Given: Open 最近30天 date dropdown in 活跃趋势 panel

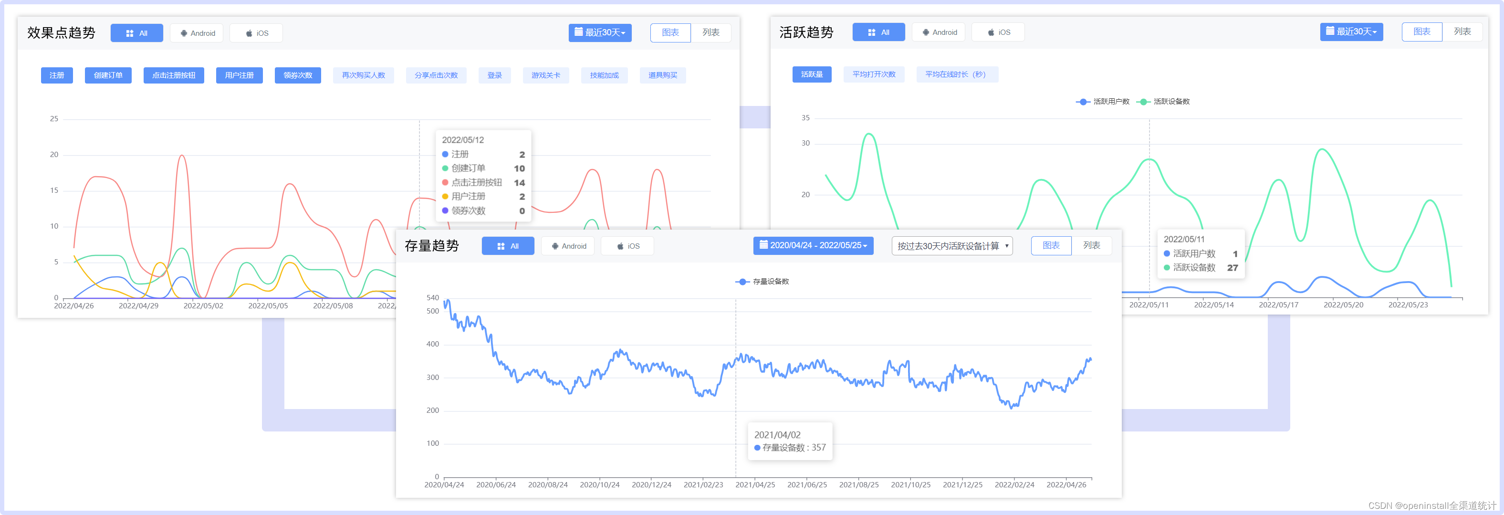Looking at the screenshot, I should click(x=1351, y=32).
